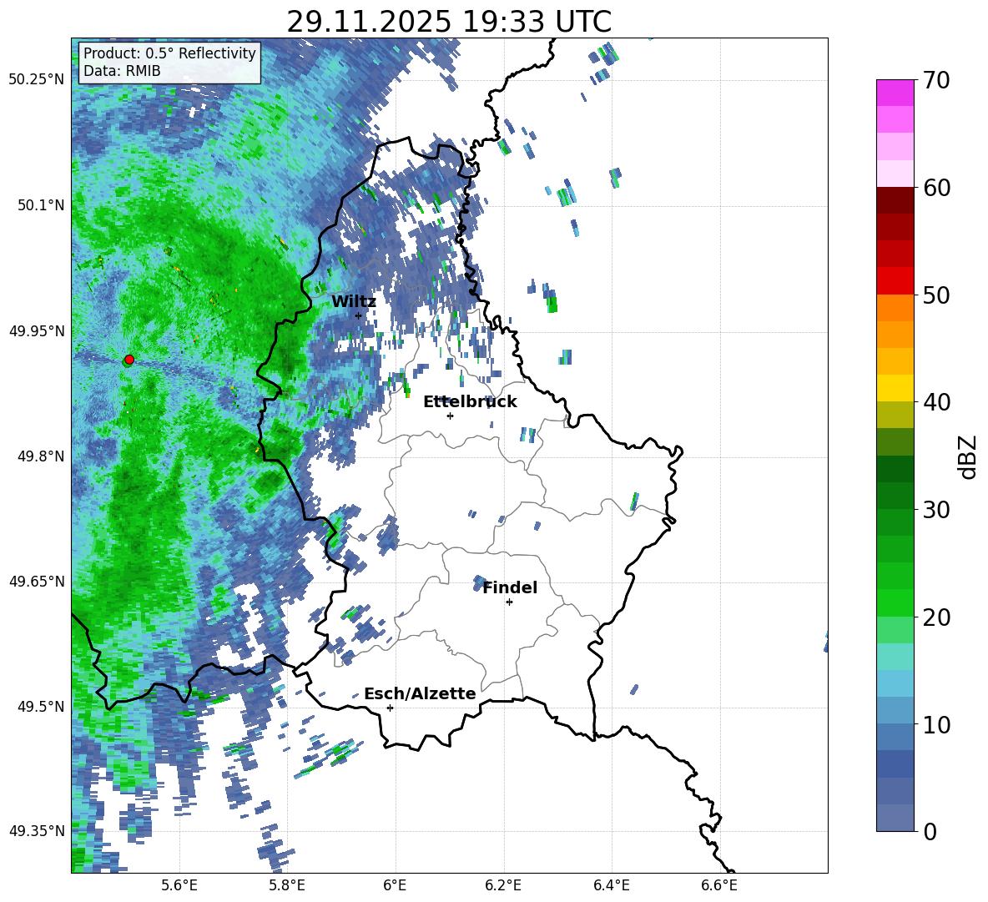Click the 6.4°E longitude label
The image size is (988, 902).
tap(611, 885)
